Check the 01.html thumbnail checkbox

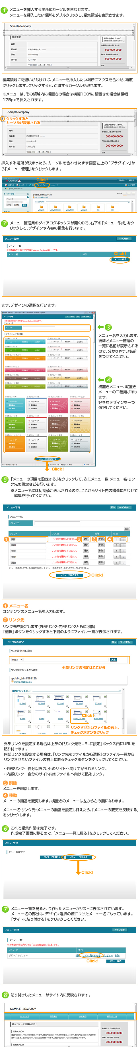click(30, 696)
